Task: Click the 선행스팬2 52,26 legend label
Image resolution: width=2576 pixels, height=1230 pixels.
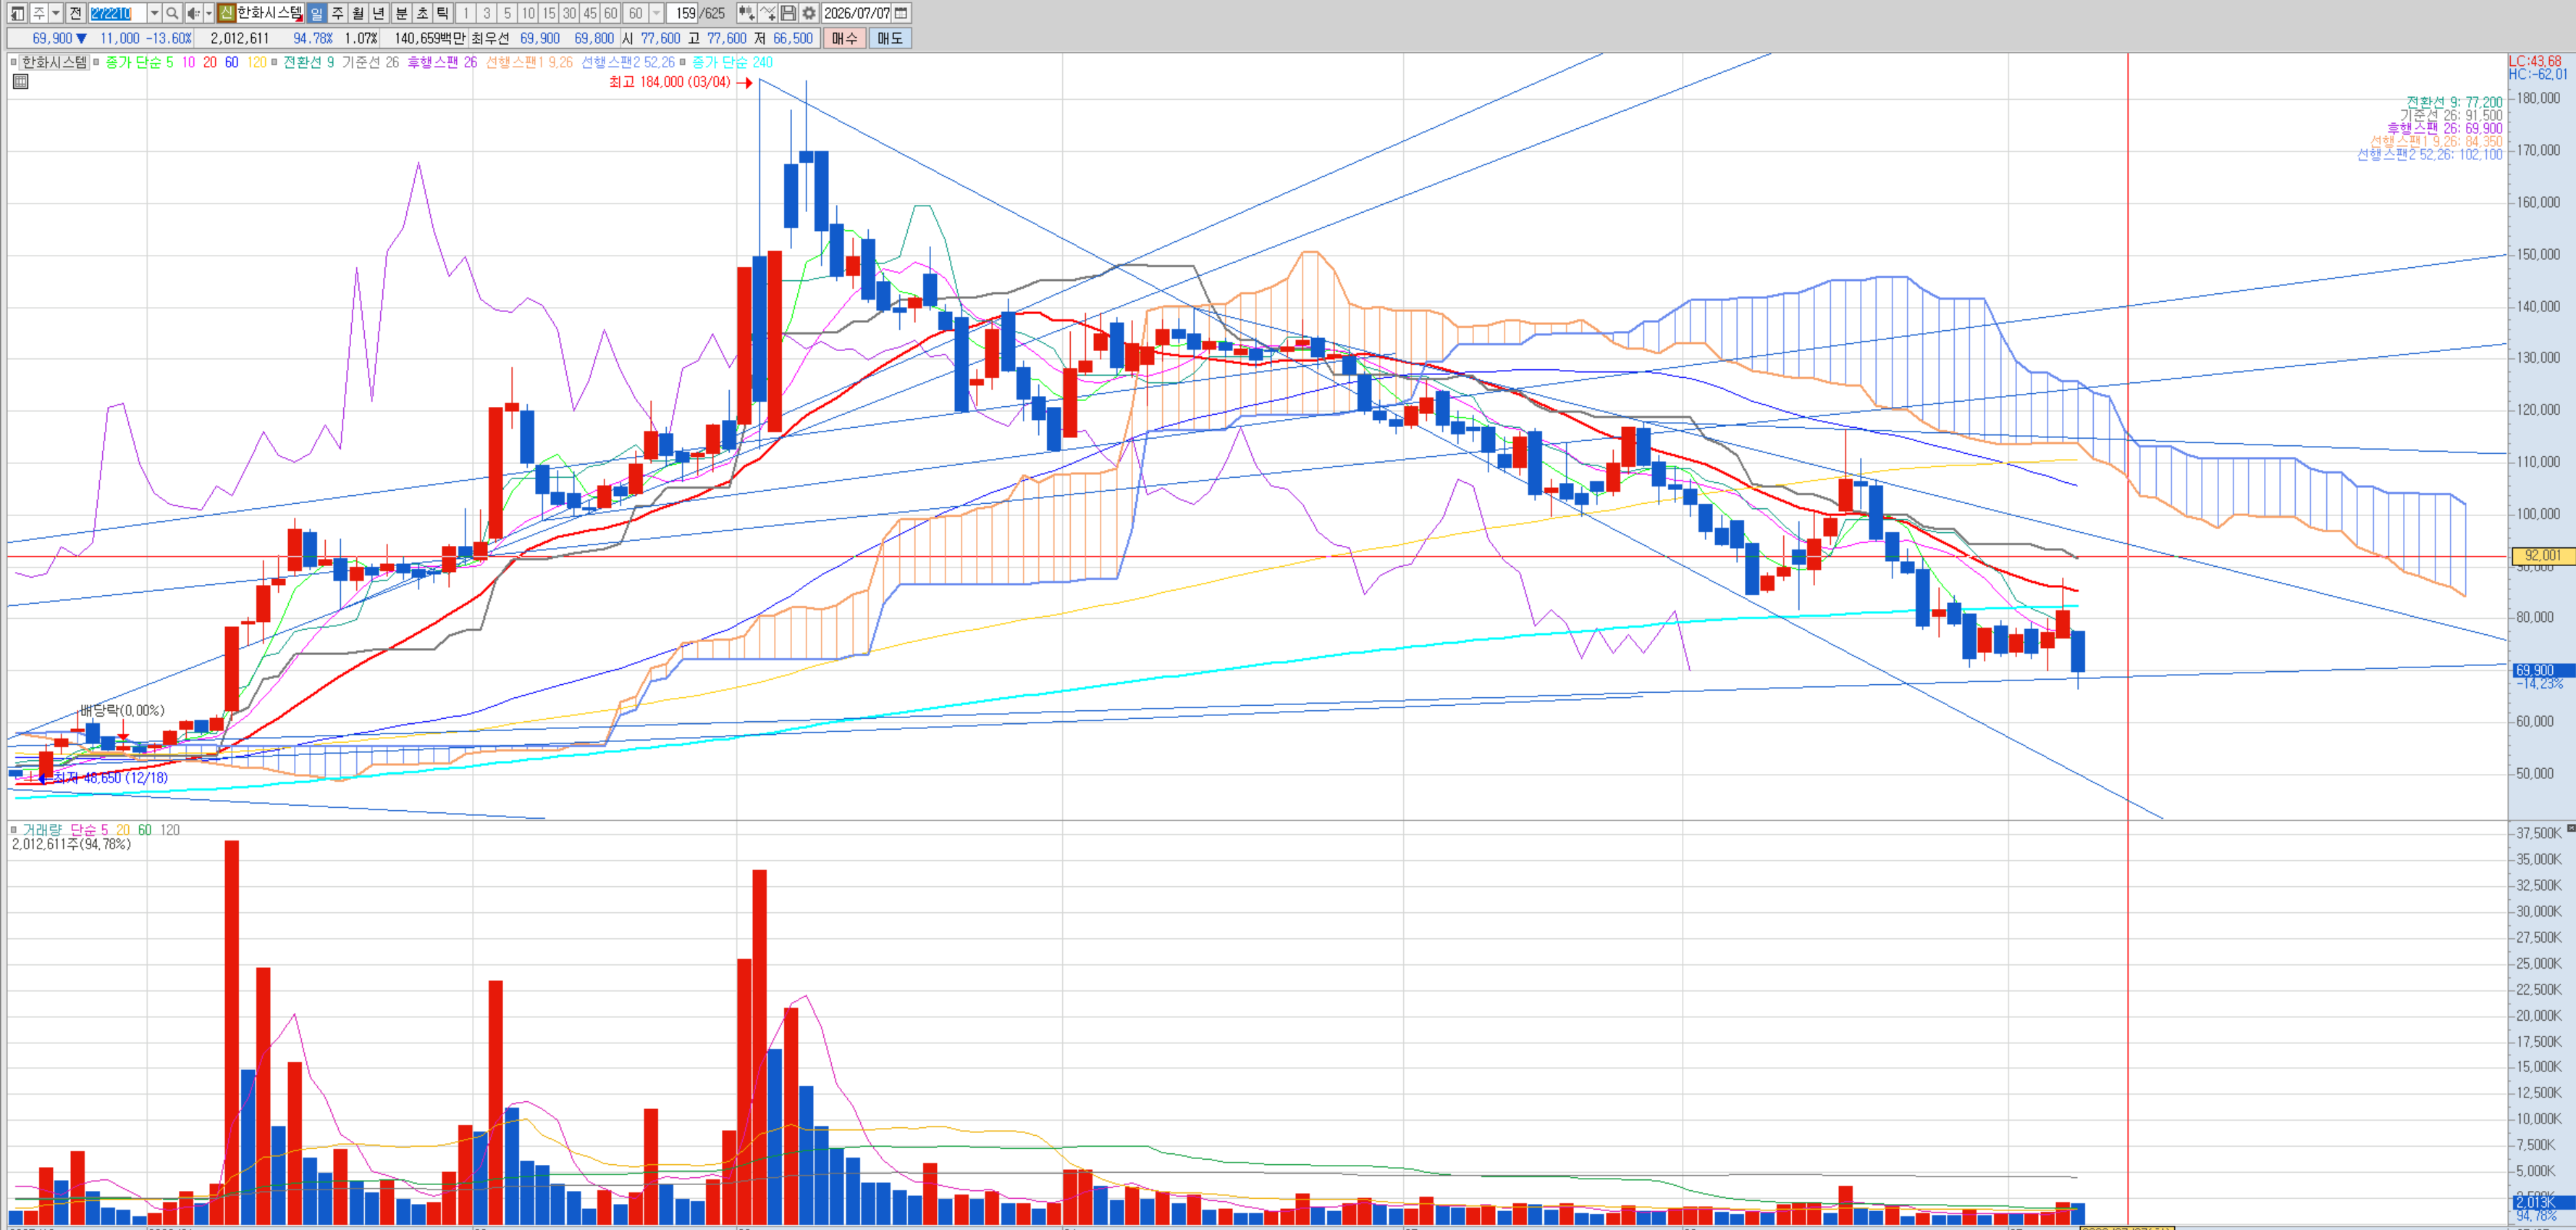Action: (628, 62)
